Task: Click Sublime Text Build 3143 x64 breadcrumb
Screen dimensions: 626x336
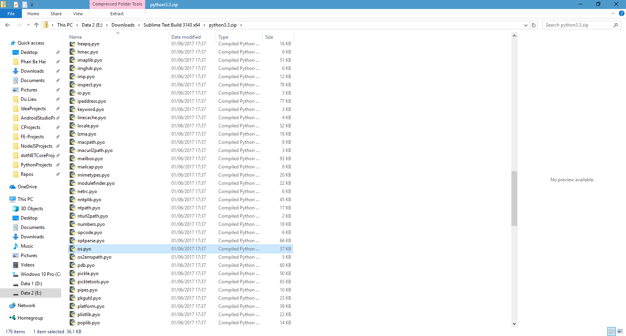Action: 172,25
